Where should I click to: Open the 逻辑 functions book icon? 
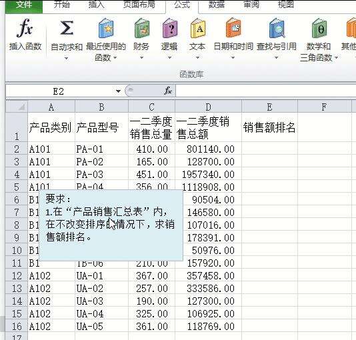tap(170, 28)
